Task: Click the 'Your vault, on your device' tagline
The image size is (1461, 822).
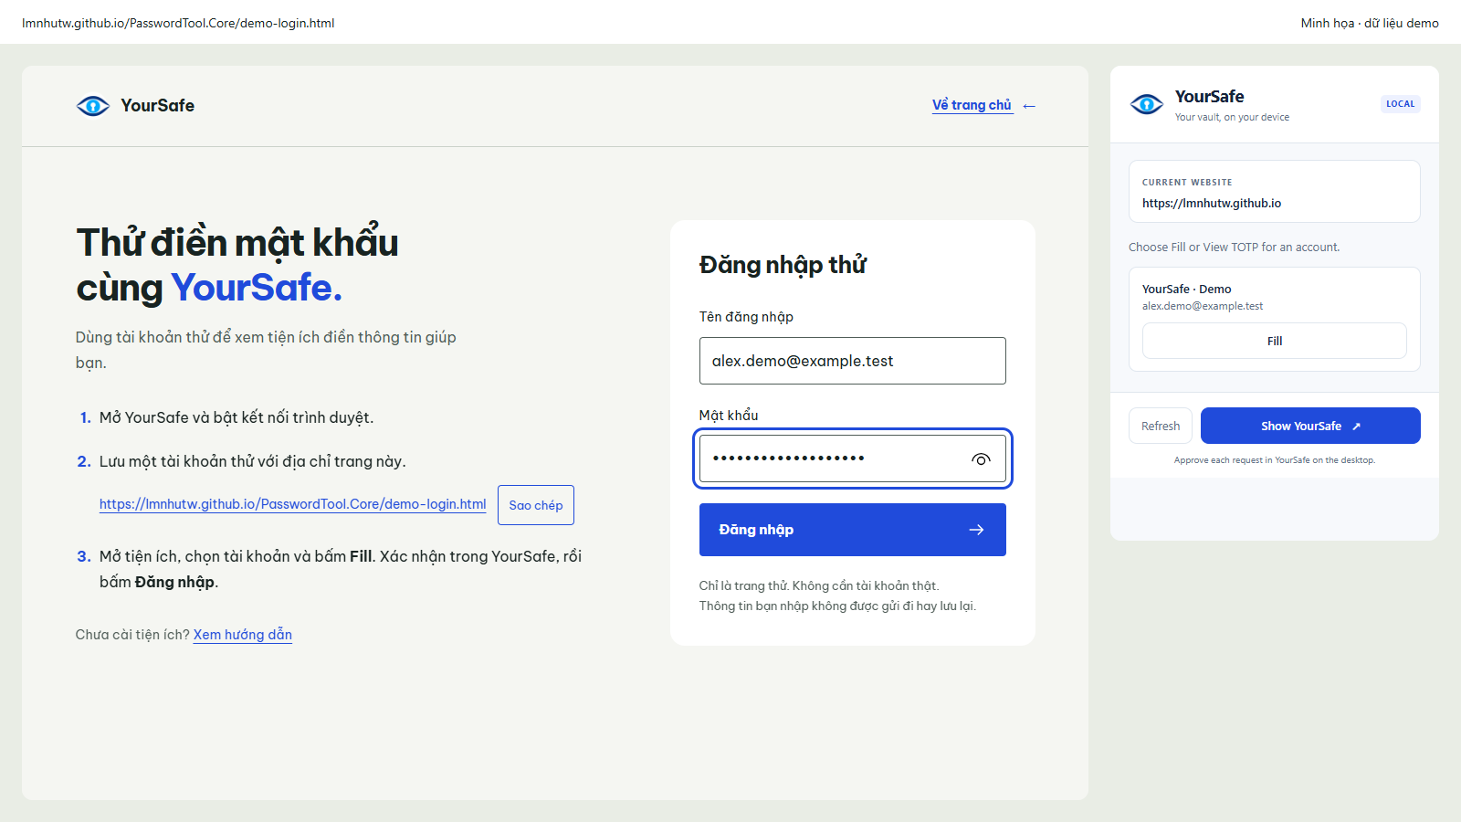Action: tap(1232, 117)
